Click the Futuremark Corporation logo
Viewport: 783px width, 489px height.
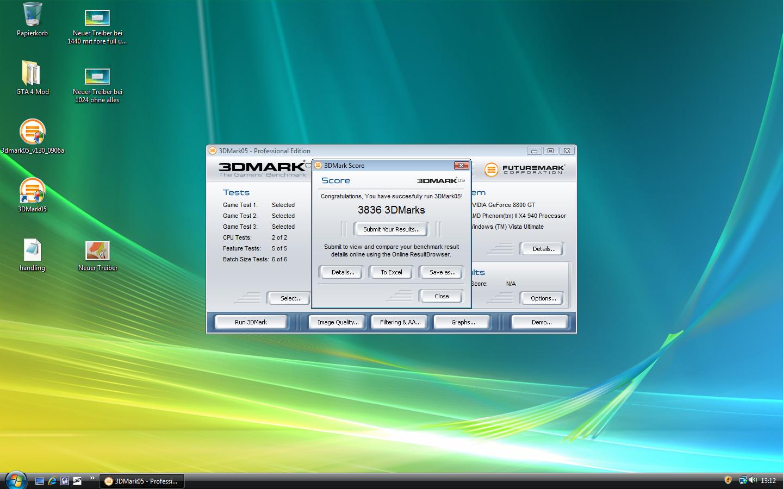(x=524, y=170)
